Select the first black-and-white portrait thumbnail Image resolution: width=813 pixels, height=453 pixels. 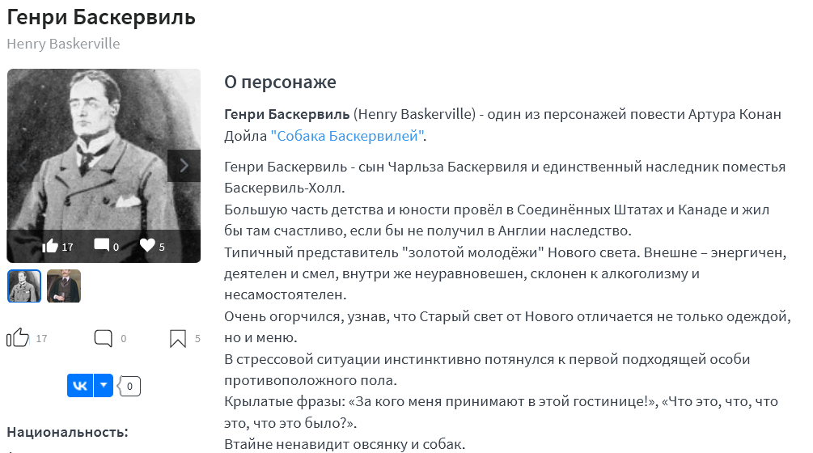coord(23,286)
